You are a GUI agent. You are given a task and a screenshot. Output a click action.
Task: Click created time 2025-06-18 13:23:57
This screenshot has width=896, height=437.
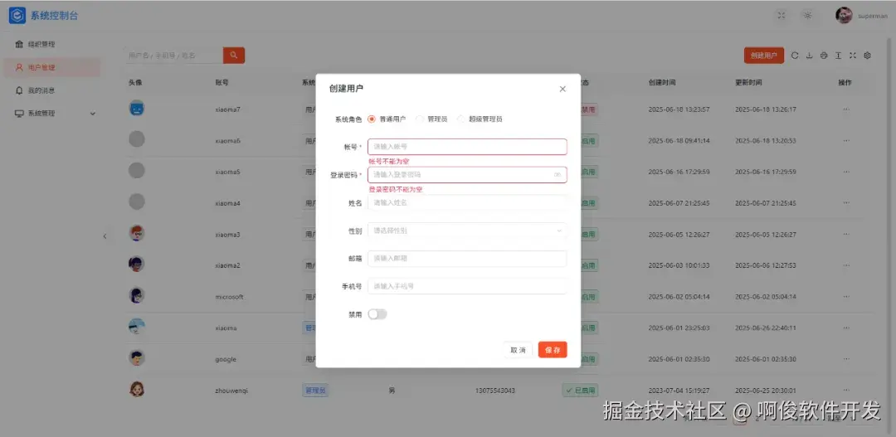[x=679, y=109]
